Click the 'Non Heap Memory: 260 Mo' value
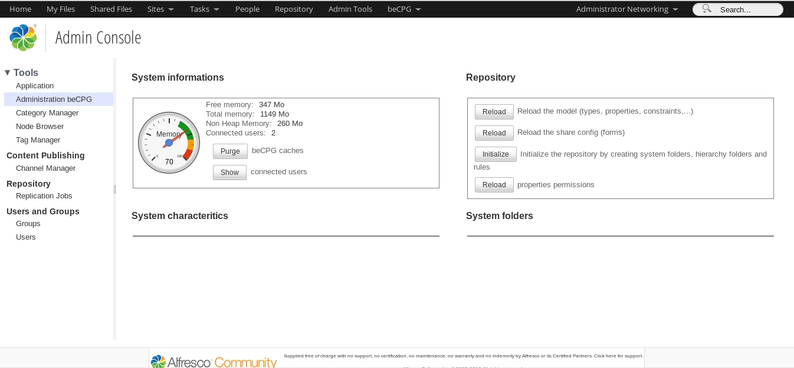This screenshot has height=368, width=794. pyautogui.click(x=290, y=123)
